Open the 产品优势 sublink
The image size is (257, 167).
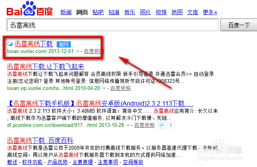point(57,162)
